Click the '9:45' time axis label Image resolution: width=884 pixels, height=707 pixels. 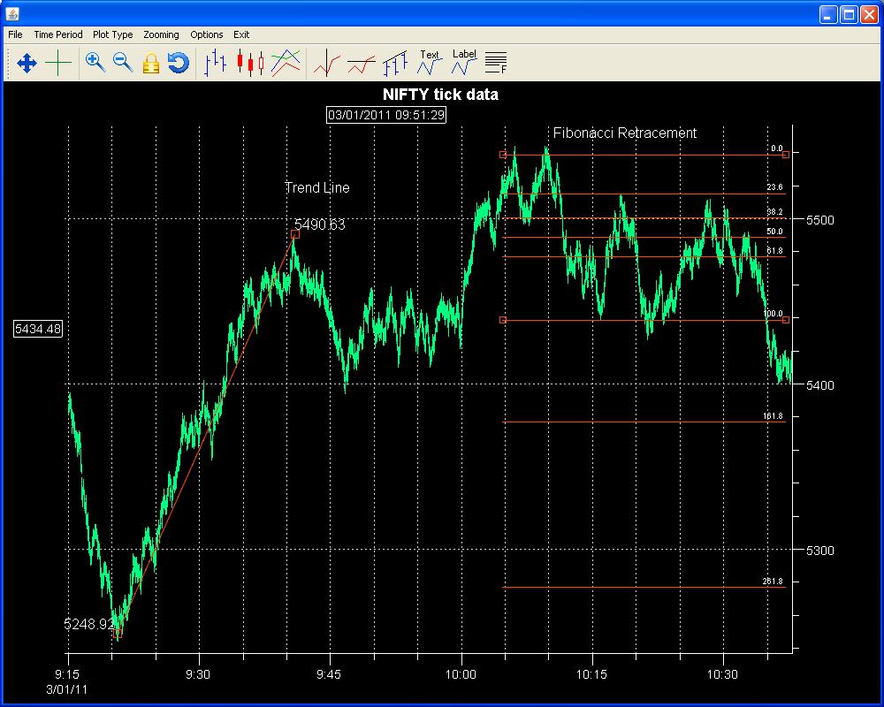pyautogui.click(x=329, y=673)
